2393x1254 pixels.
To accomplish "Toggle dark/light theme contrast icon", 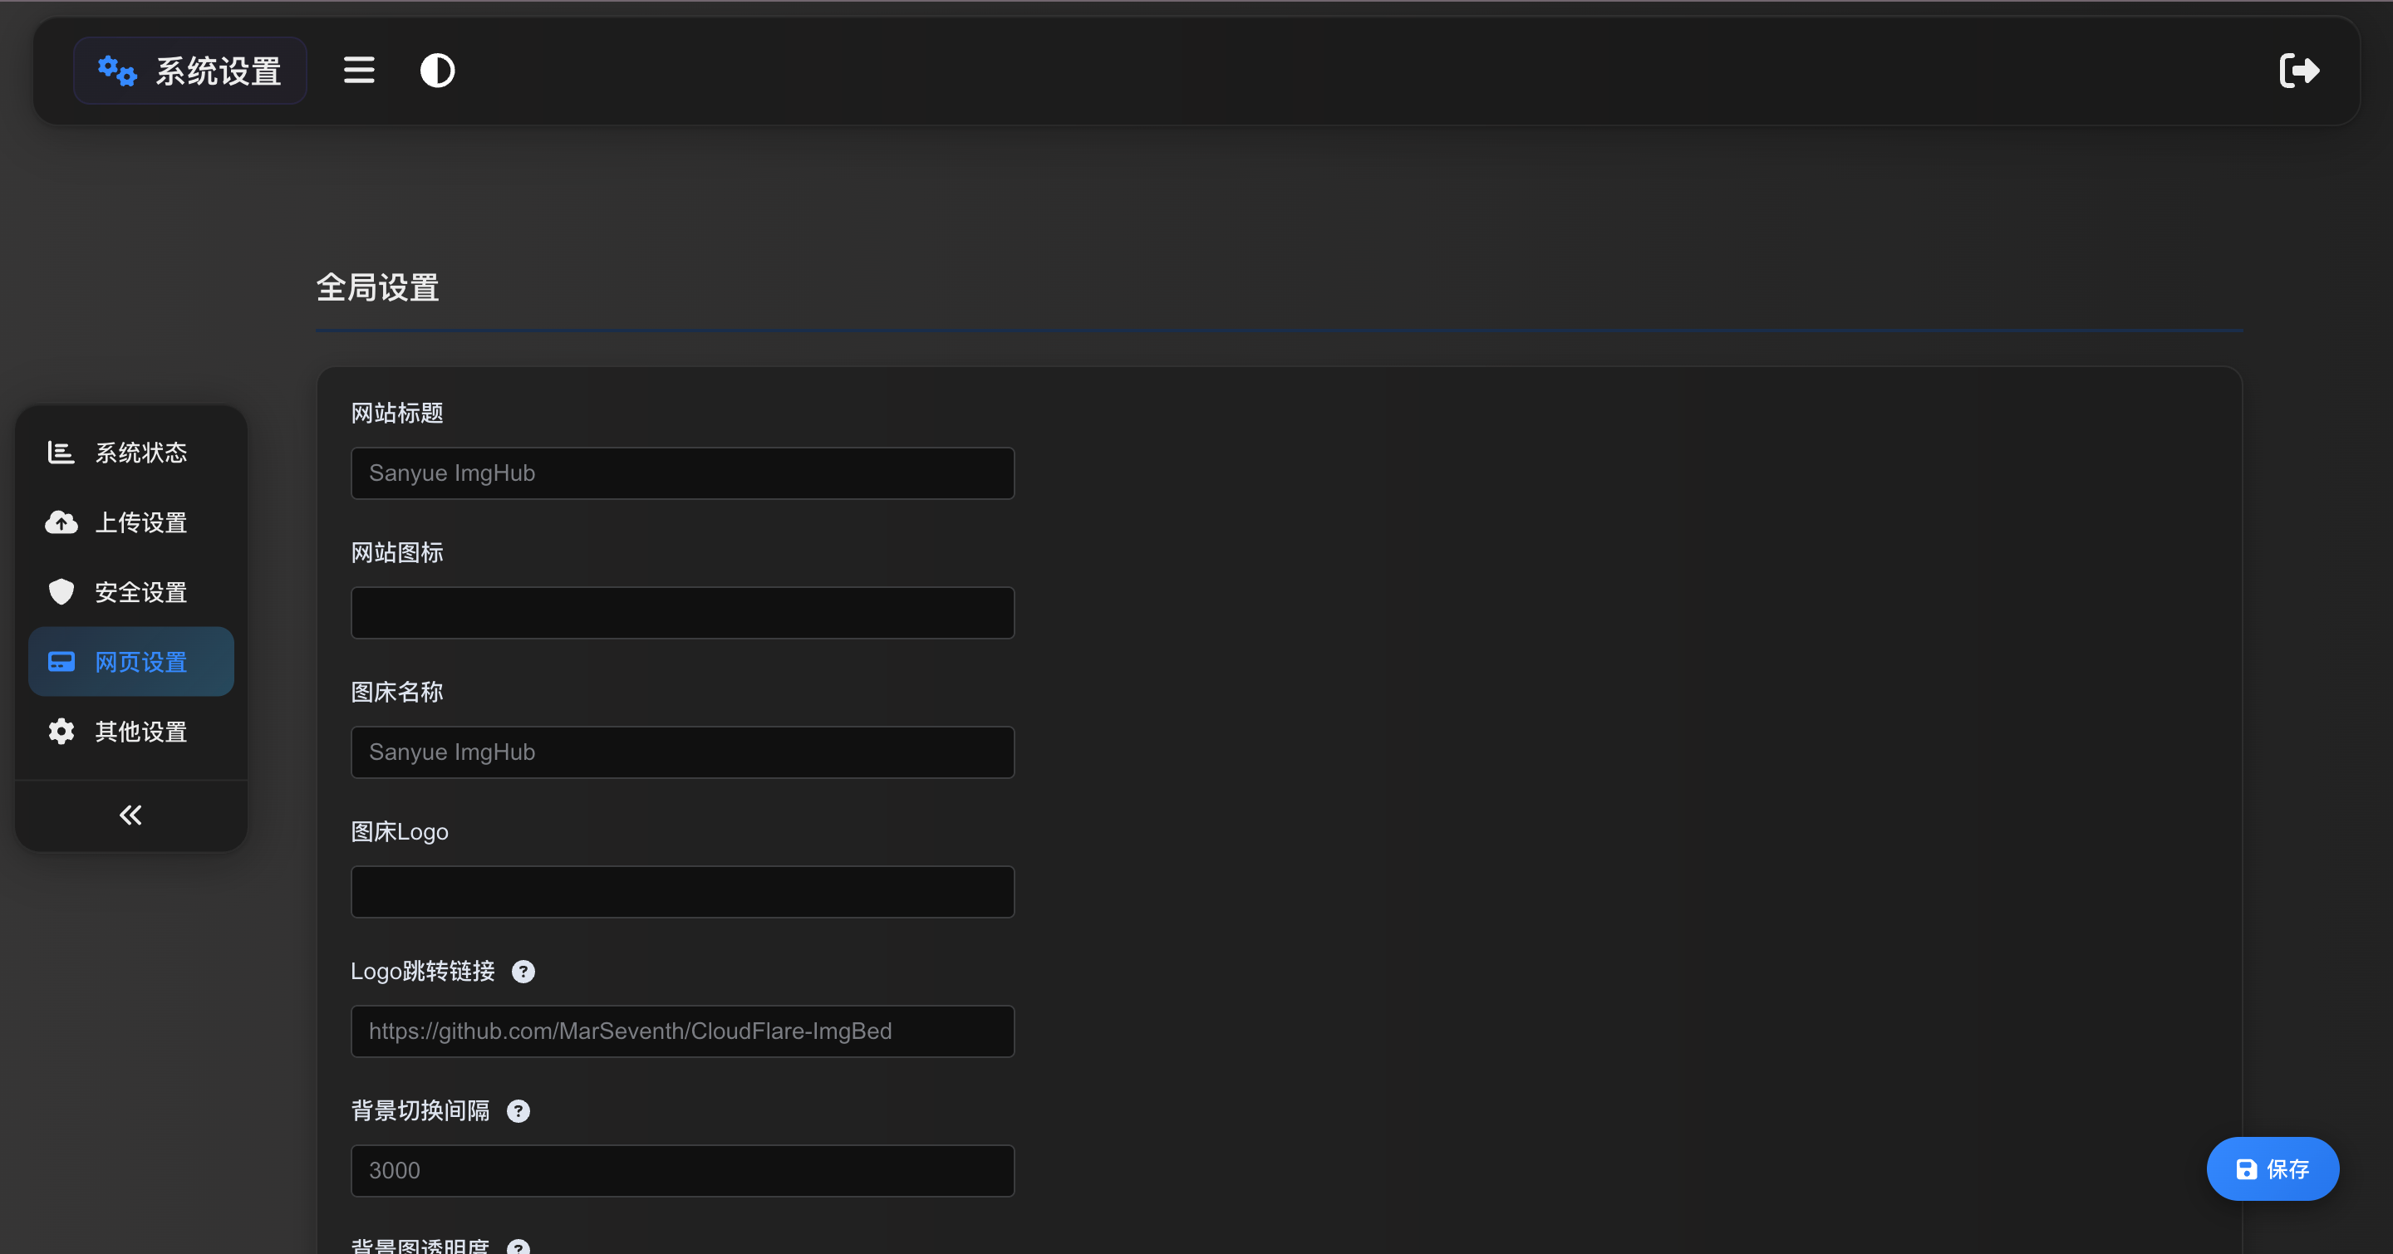I will click(436, 71).
